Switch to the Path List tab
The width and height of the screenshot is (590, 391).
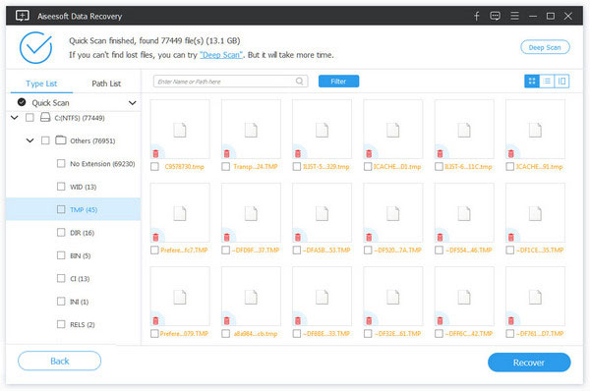pyautogui.click(x=106, y=84)
